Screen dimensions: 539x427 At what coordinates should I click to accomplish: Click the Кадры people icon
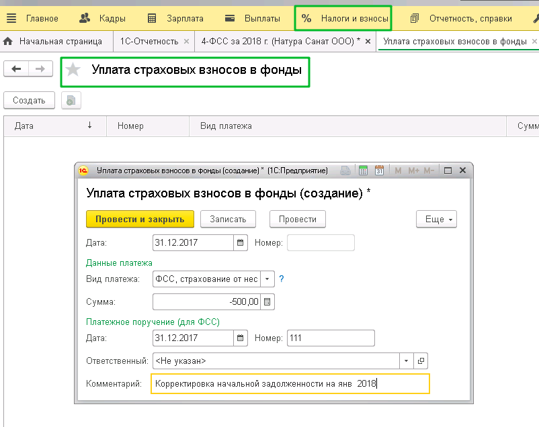85,18
